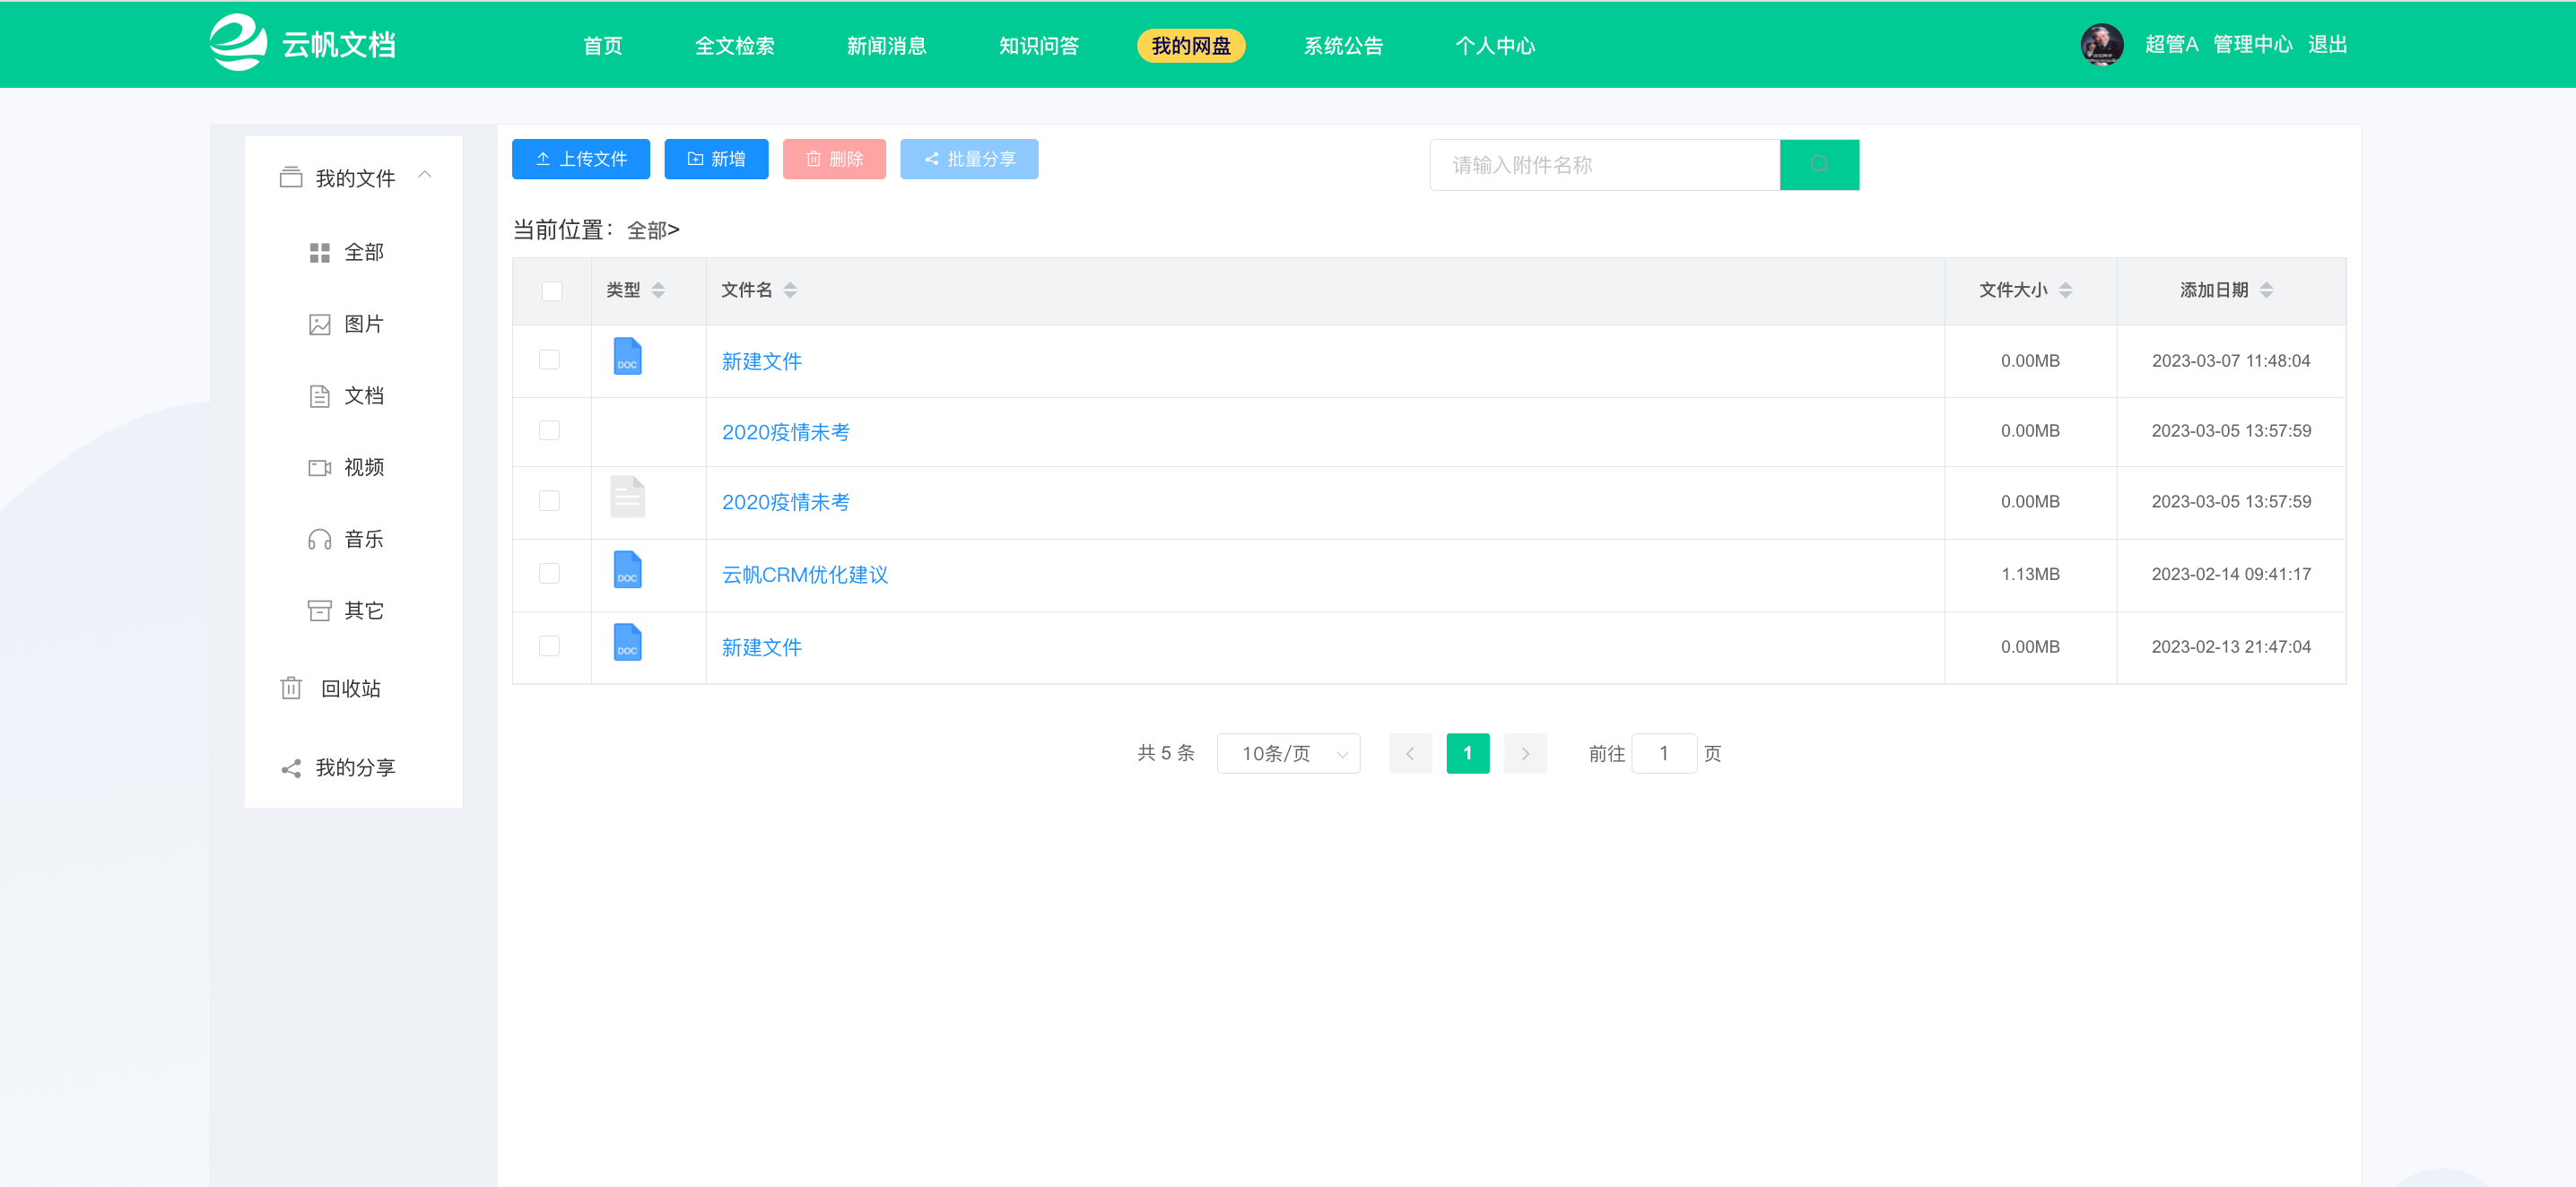Check the 云帆CRM优化建议 row checkbox
This screenshot has width=2576, height=1187.
coord(549,574)
